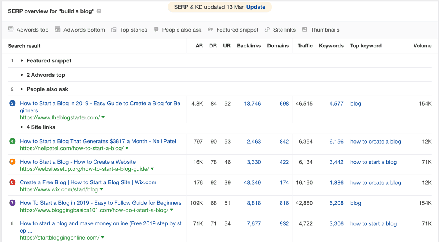Click the Featured snippet quote icon
The height and width of the screenshot is (242, 439).
point(210,29)
